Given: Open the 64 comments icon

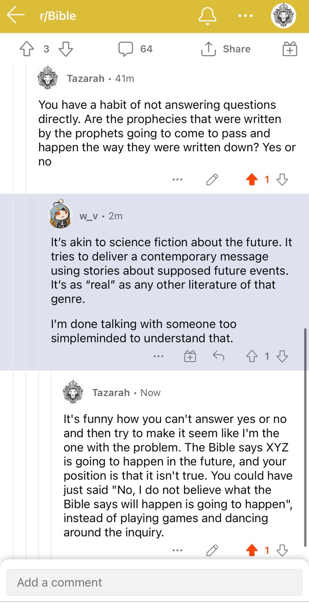Looking at the screenshot, I should [x=126, y=49].
